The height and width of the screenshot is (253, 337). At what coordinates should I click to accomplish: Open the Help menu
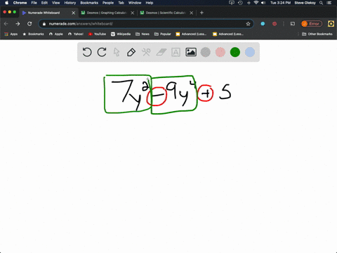coord(150,3)
